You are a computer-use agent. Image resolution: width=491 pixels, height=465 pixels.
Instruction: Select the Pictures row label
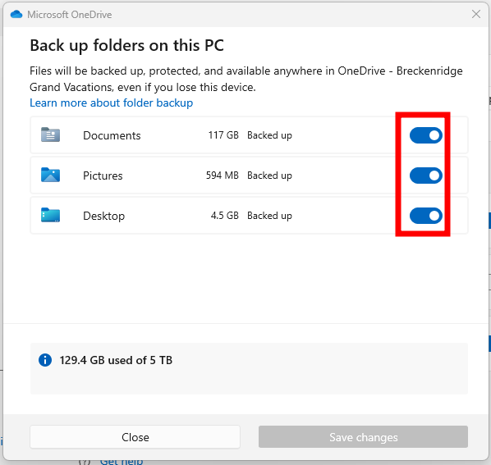103,176
